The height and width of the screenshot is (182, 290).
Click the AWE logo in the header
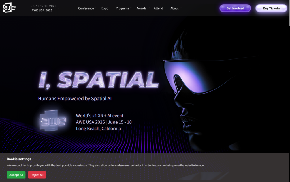(9, 8)
